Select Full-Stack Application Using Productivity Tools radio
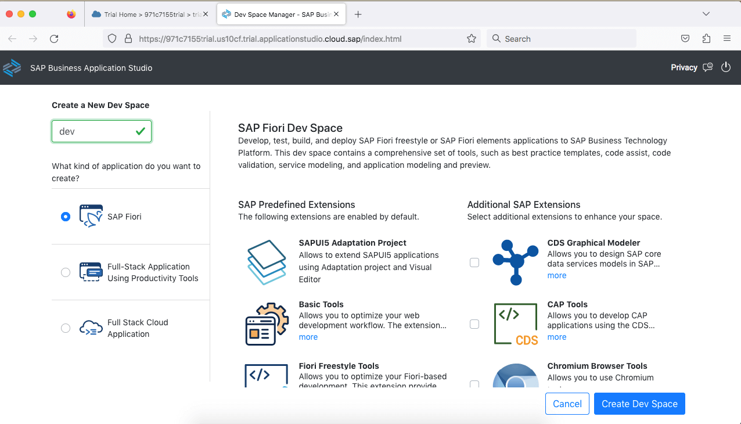Viewport: 741px width, 424px height. [x=66, y=272]
